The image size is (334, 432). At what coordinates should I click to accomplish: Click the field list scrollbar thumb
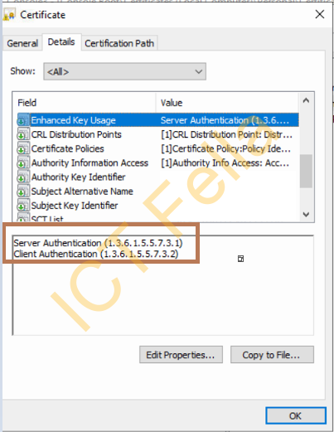[306, 171]
